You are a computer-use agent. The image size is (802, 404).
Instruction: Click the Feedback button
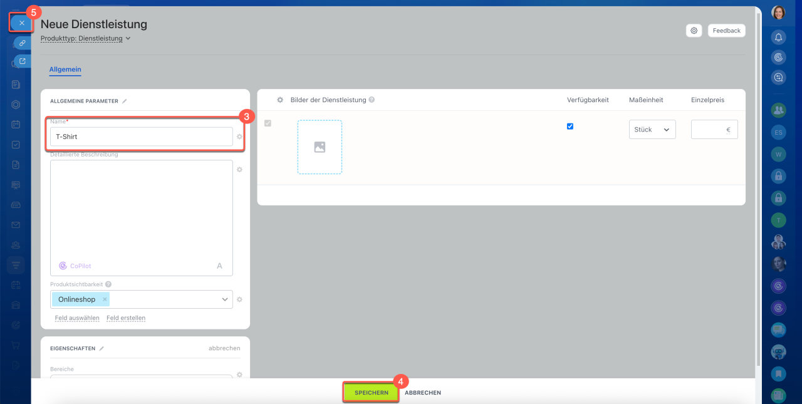[726, 31]
